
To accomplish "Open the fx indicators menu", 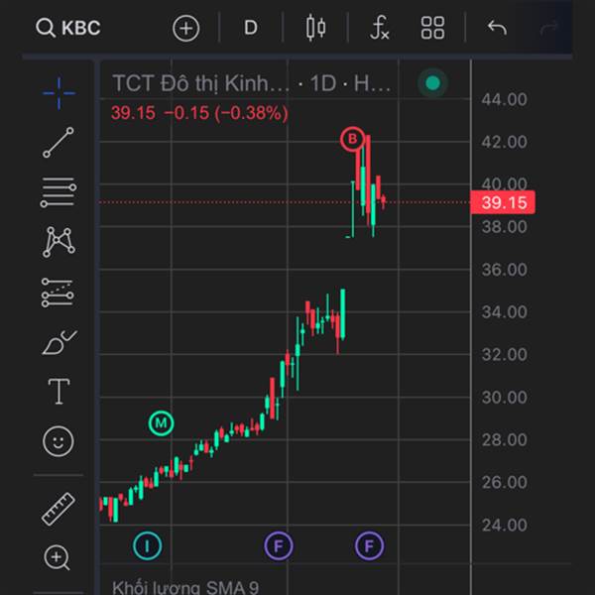I will point(380,28).
